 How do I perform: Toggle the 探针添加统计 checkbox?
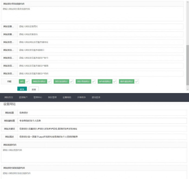(63, 81)
